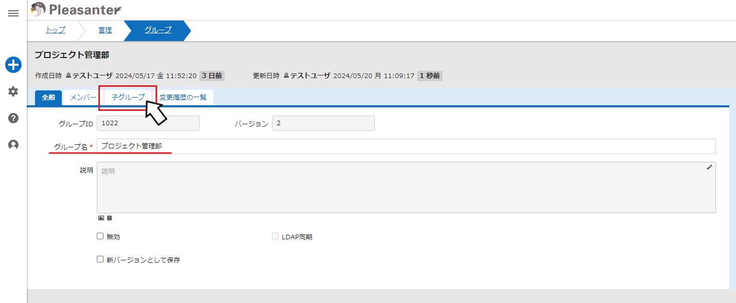
Task: Click the pencil edit icon in 説明
Action: (x=709, y=167)
